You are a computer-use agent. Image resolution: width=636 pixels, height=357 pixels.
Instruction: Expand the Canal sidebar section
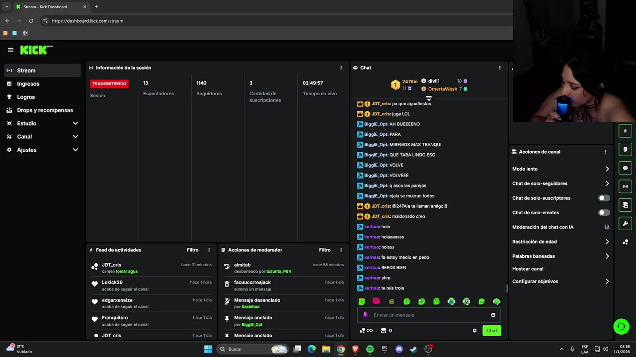point(76,137)
